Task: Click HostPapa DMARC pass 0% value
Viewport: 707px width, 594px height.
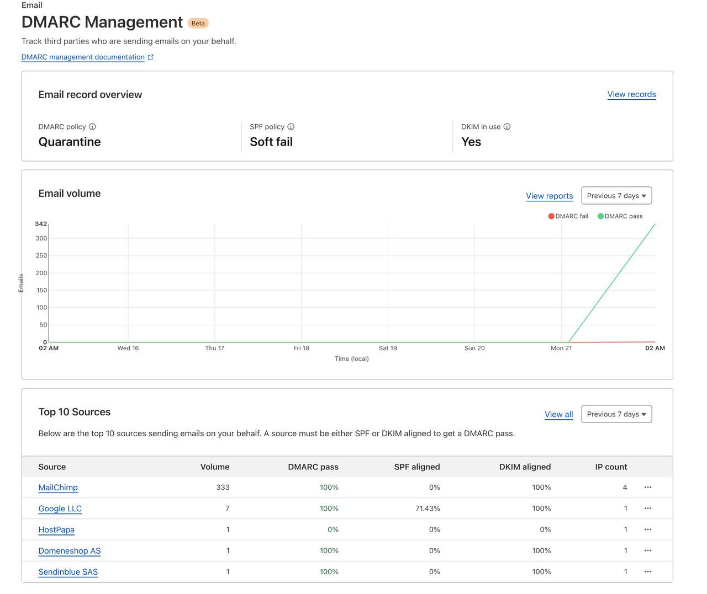Action: pyautogui.click(x=333, y=529)
